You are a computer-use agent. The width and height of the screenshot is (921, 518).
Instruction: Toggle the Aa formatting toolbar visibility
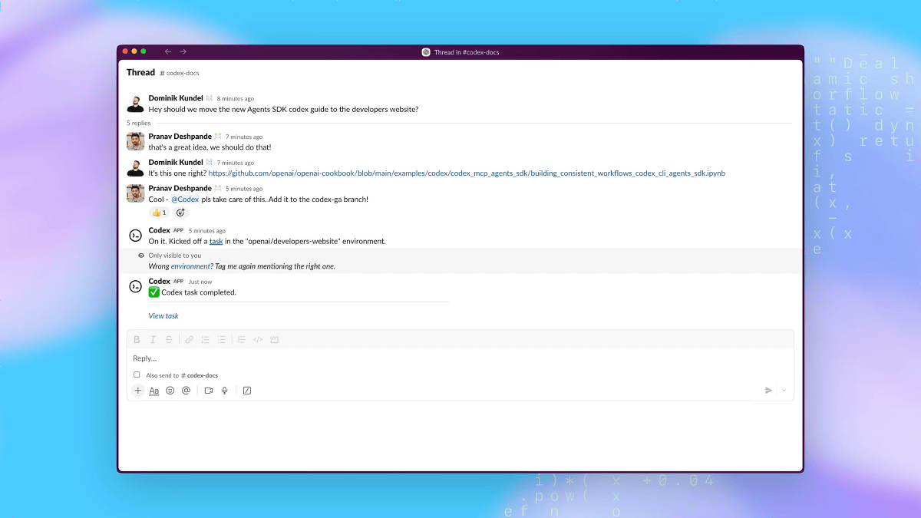pyautogui.click(x=153, y=391)
